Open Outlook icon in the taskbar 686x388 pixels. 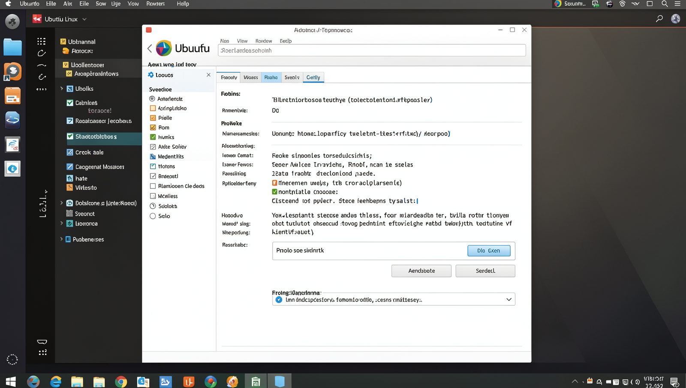pyautogui.click(x=143, y=381)
